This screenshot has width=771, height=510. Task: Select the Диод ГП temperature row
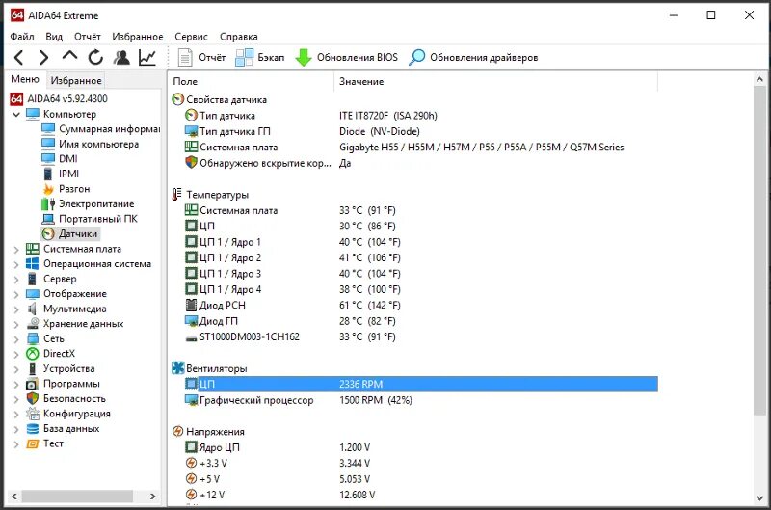tap(413, 321)
